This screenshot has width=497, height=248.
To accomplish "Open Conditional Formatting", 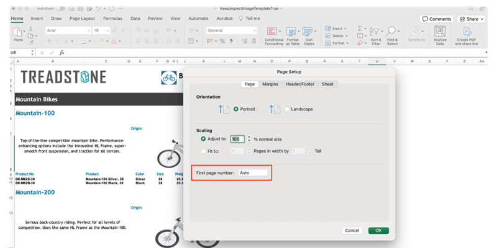I will 274,36.
